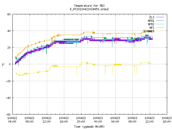Click the x-axis label 100423 12:00
The image size is (172, 129).
[x=150, y=120]
